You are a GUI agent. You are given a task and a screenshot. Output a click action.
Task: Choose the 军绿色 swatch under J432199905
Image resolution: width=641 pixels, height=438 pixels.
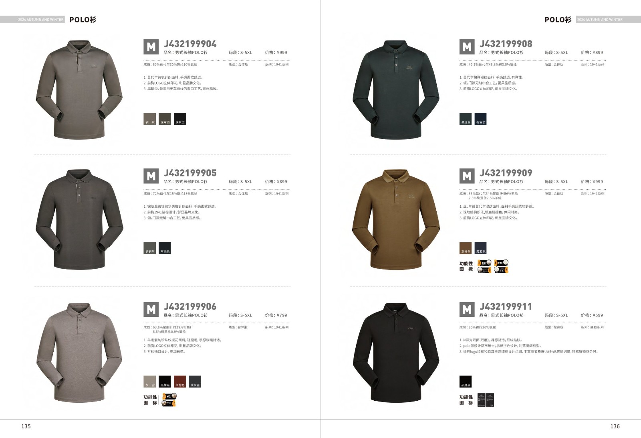pyautogui.click(x=165, y=248)
